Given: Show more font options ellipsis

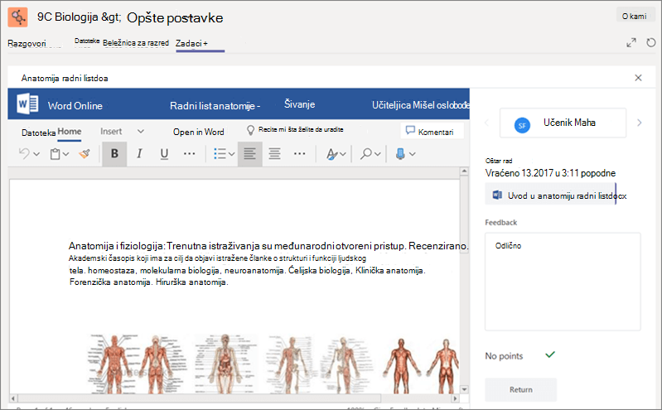Looking at the screenshot, I should (x=190, y=154).
